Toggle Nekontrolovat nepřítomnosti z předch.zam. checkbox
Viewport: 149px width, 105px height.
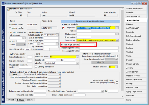117,82
